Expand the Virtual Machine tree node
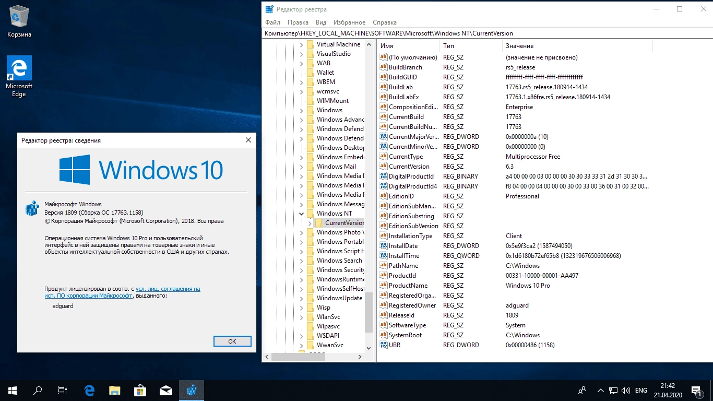 click(301, 44)
